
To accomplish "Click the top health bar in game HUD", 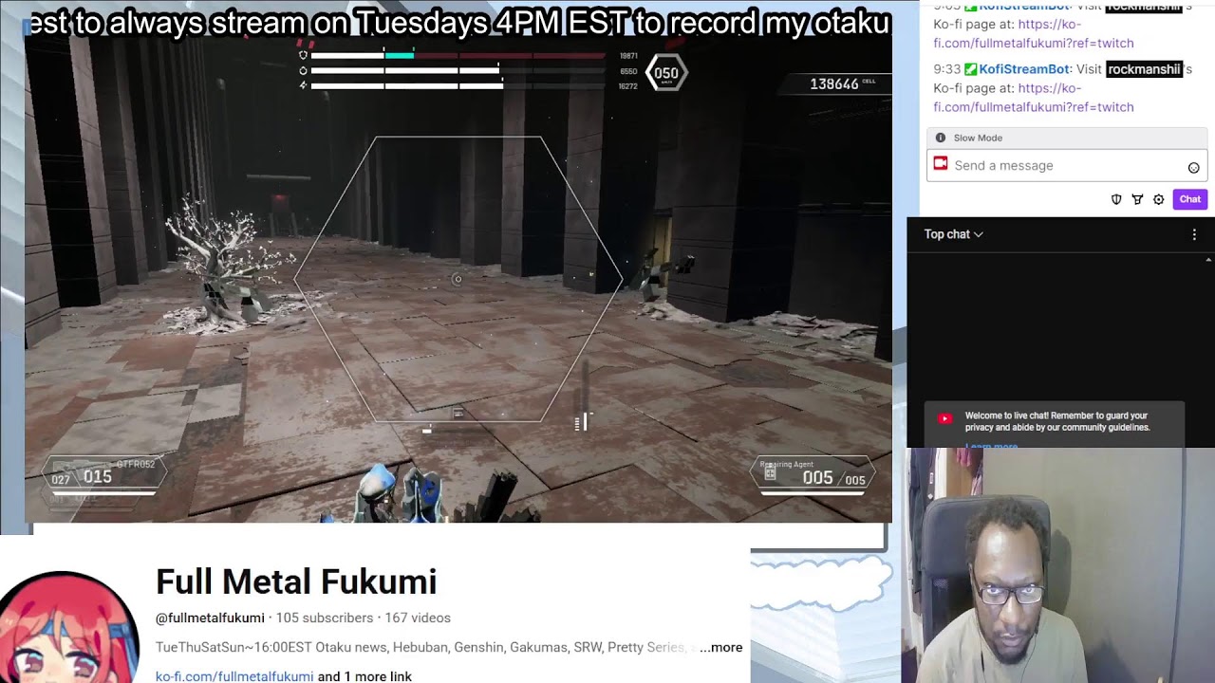I will click(x=458, y=55).
